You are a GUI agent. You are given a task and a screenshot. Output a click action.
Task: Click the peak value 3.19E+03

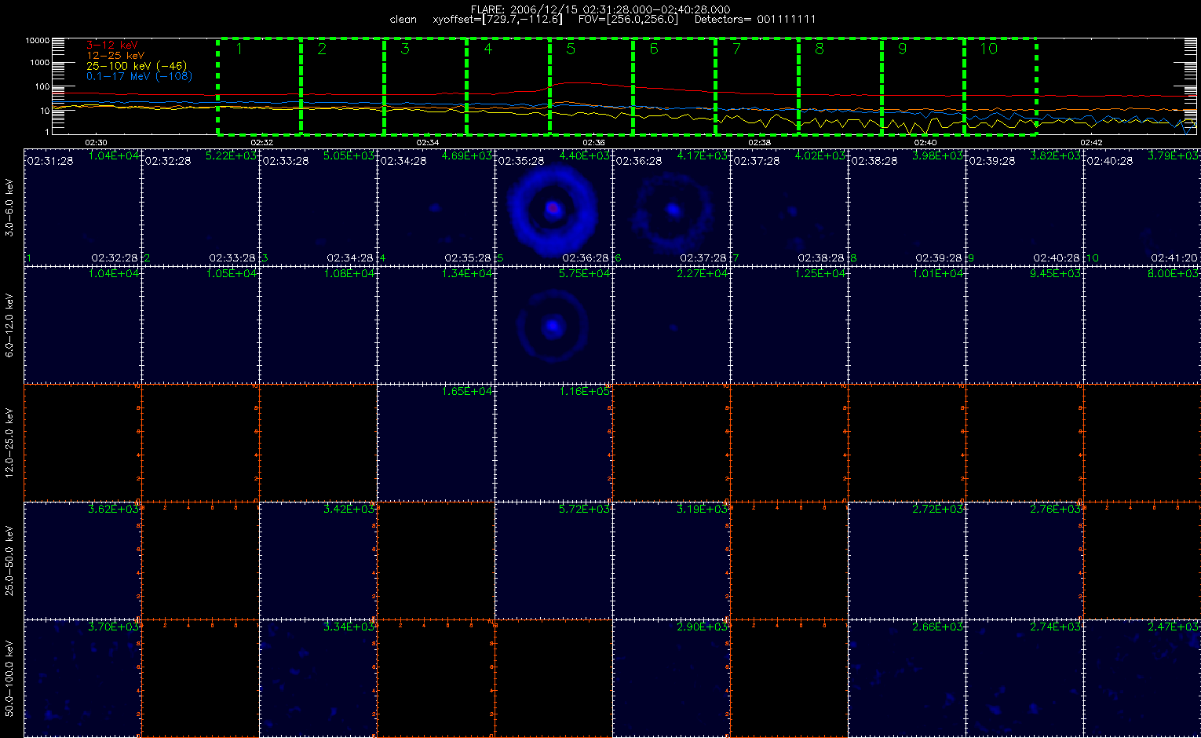click(x=703, y=510)
